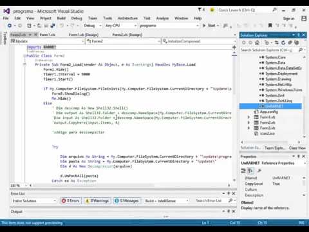Toggle the 0 Errors filter button

(x=70, y=200)
